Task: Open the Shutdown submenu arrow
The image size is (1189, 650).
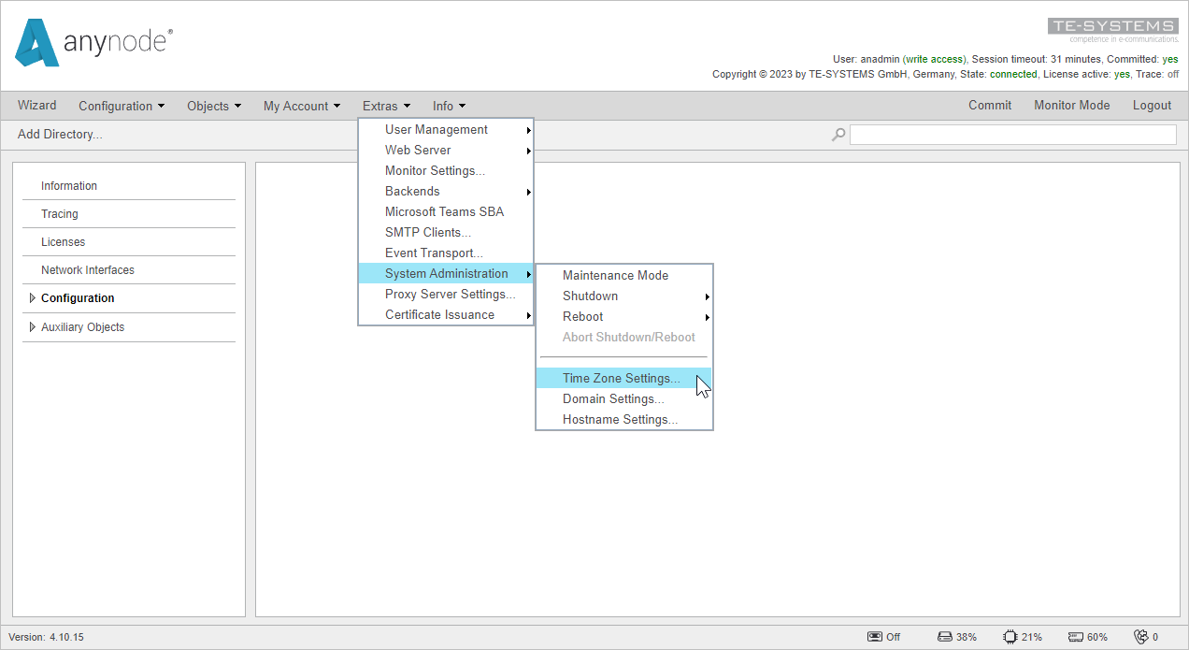Action: pyautogui.click(x=708, y=296)
